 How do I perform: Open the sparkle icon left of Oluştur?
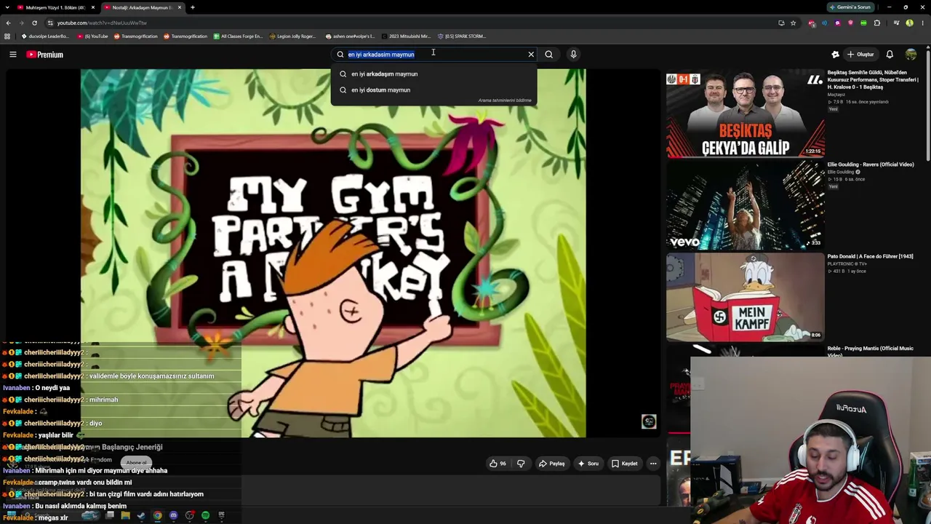point(835,55)
